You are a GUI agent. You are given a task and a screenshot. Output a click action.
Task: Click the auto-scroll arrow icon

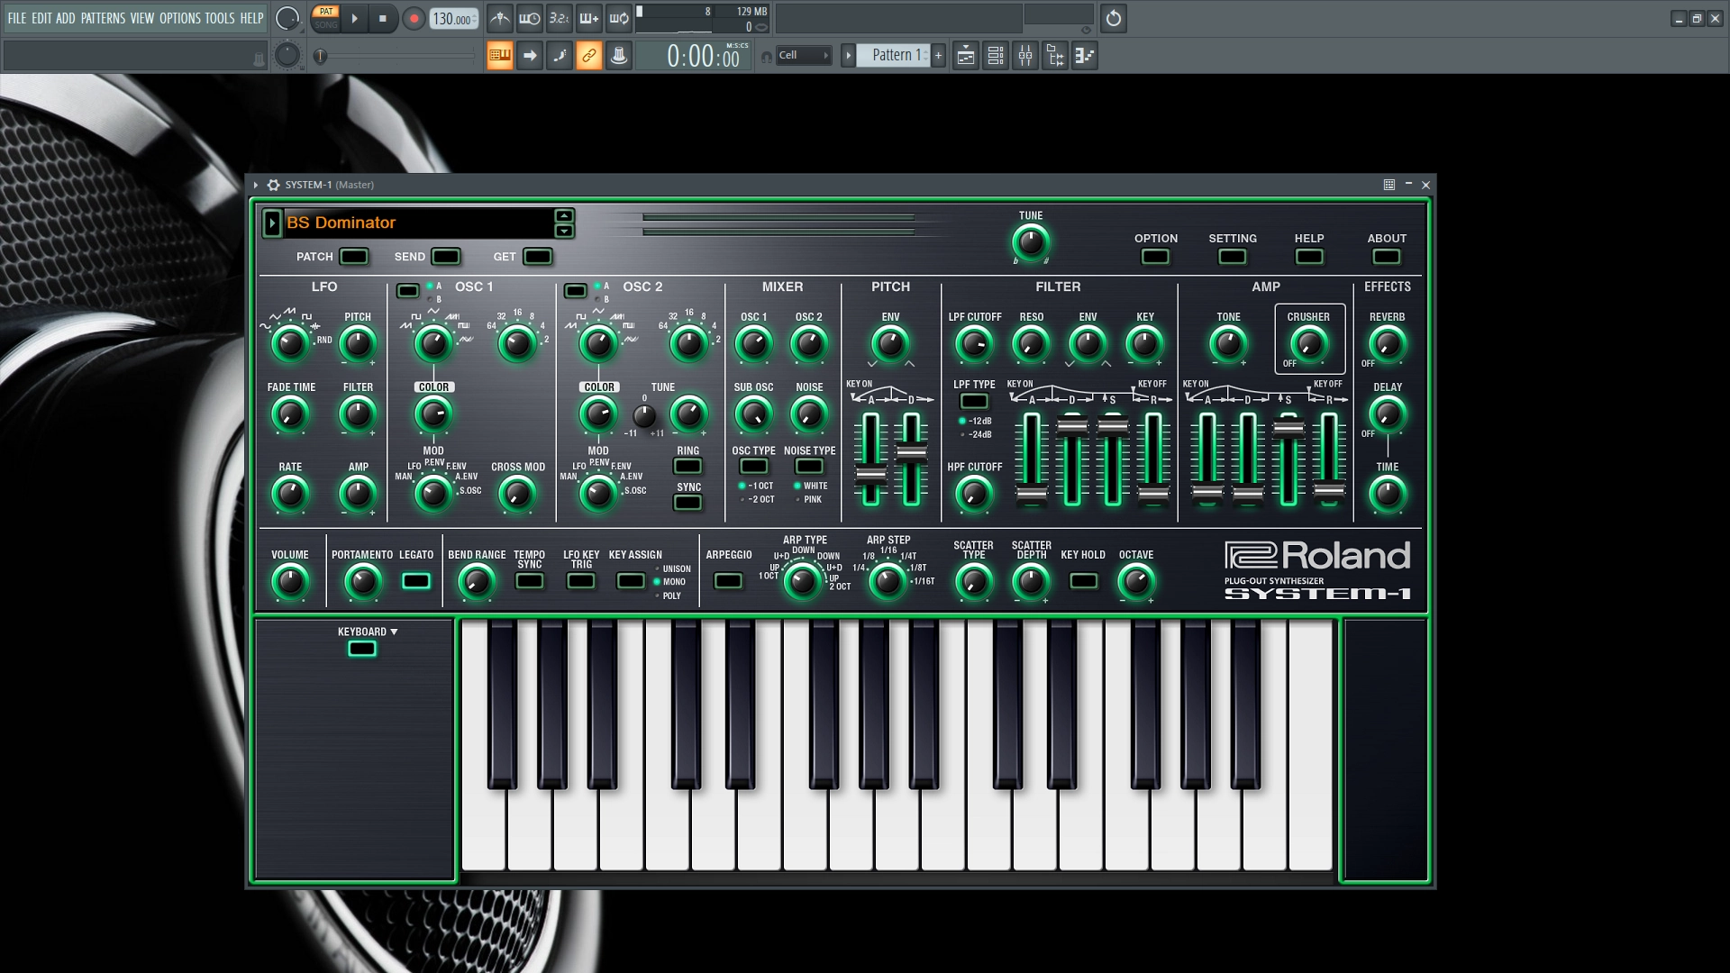(x=530, y=56)
